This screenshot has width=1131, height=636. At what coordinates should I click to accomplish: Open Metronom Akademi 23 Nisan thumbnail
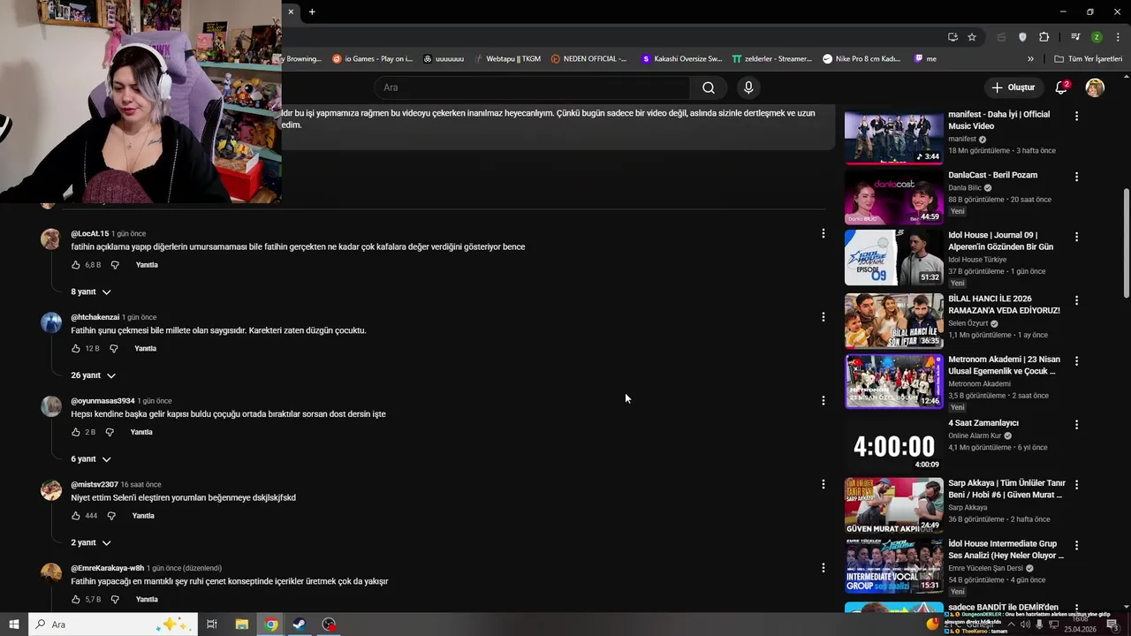pyautogui.click(x=894, y=381)
